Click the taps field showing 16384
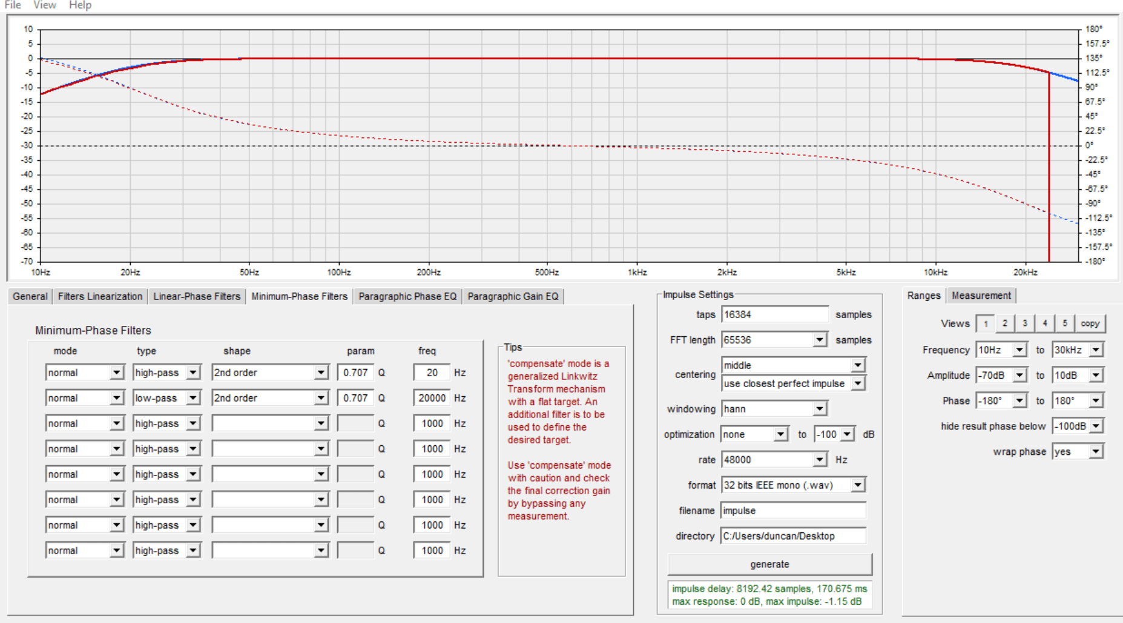The image size is (1123, 623). tap(774, 315)
